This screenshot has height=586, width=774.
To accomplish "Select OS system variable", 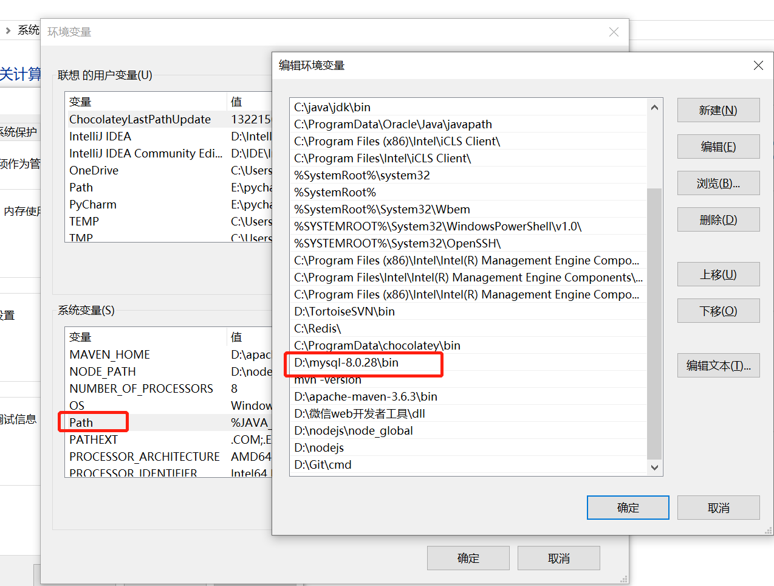I will (x=168, y=405).
